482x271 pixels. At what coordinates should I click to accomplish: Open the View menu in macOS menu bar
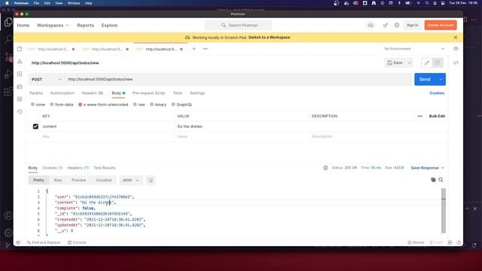[59, 3]
